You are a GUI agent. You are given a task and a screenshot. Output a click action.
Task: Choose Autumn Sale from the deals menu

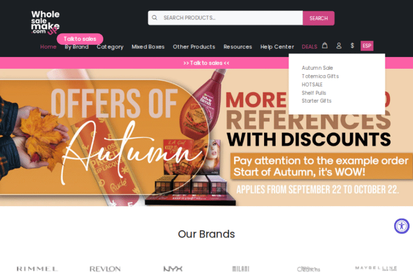click(x=317, y=68)
